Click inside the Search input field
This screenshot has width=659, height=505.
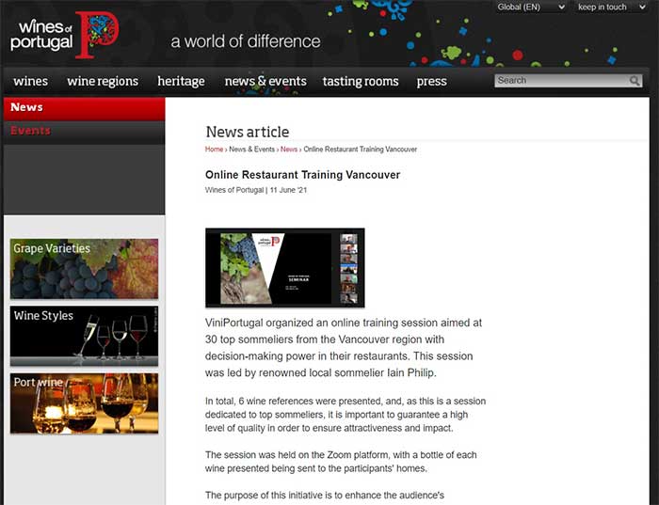coord(560,81)
